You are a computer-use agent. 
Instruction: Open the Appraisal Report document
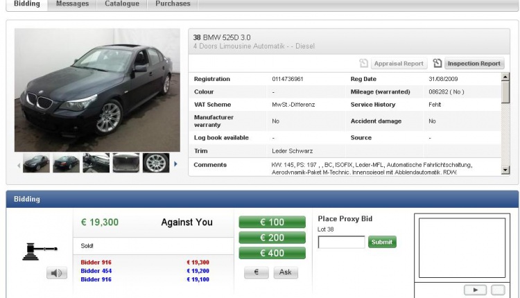[392, 64]
